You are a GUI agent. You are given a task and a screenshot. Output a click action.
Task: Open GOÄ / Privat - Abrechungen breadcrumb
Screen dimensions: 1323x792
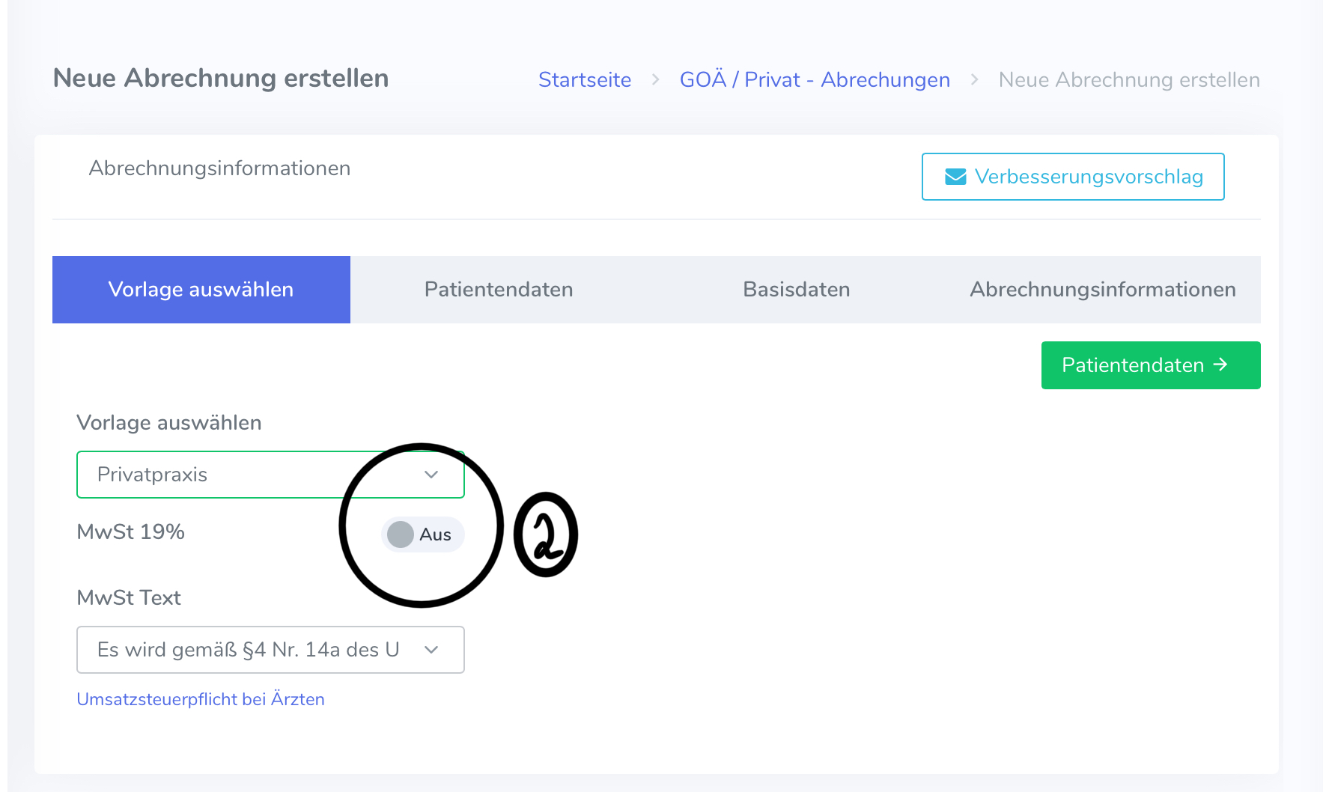click(815, 79)
